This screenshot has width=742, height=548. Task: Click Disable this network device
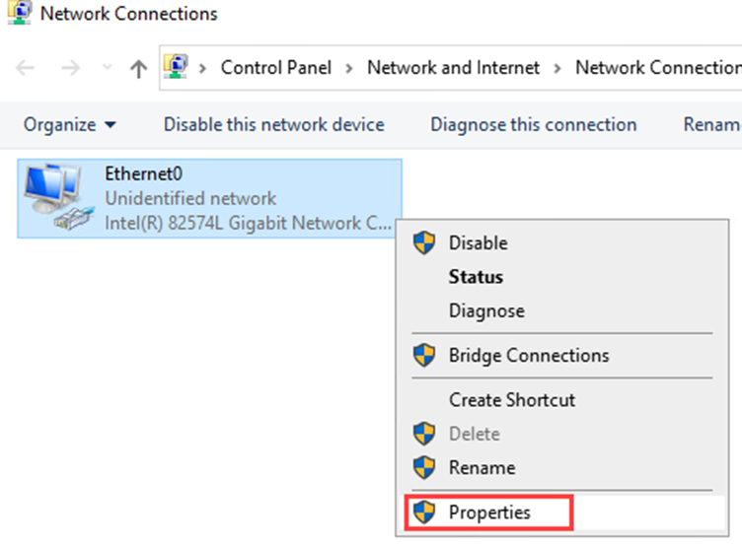pos(274,125)
